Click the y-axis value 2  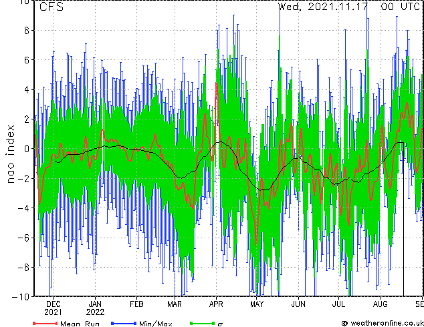[x=27, y=119]
